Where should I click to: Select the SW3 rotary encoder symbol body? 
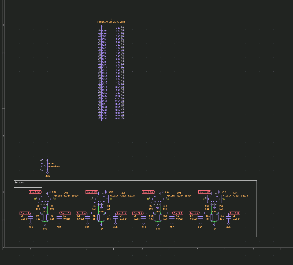point(158,199)
